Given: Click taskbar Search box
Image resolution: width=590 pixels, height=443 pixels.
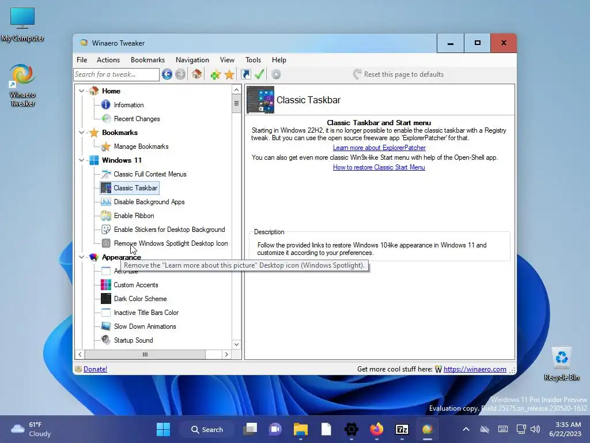Looking at the screenshot, I should pos(207,429).
